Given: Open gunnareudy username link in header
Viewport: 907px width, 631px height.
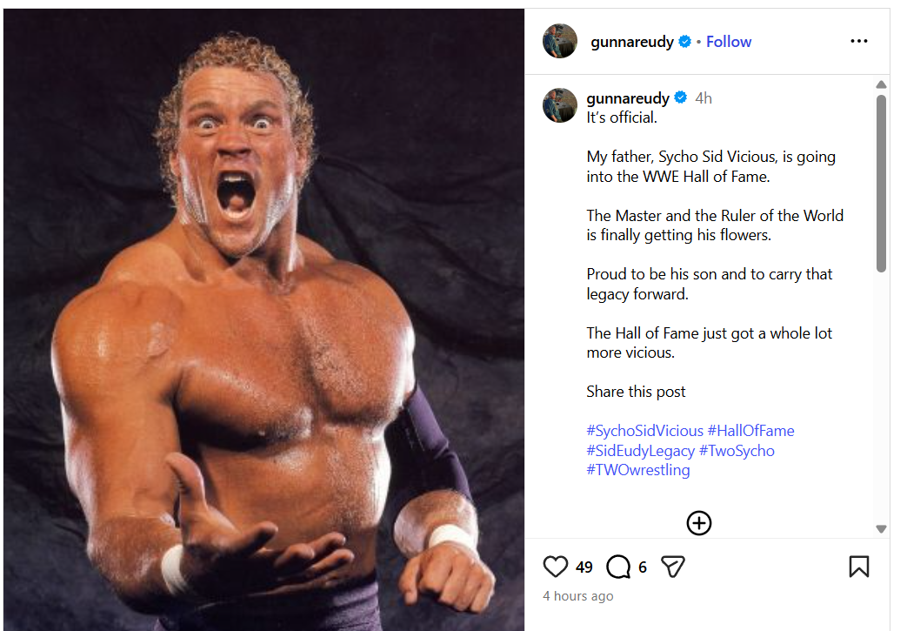Looking at the screenshot, I should point(631,42).
